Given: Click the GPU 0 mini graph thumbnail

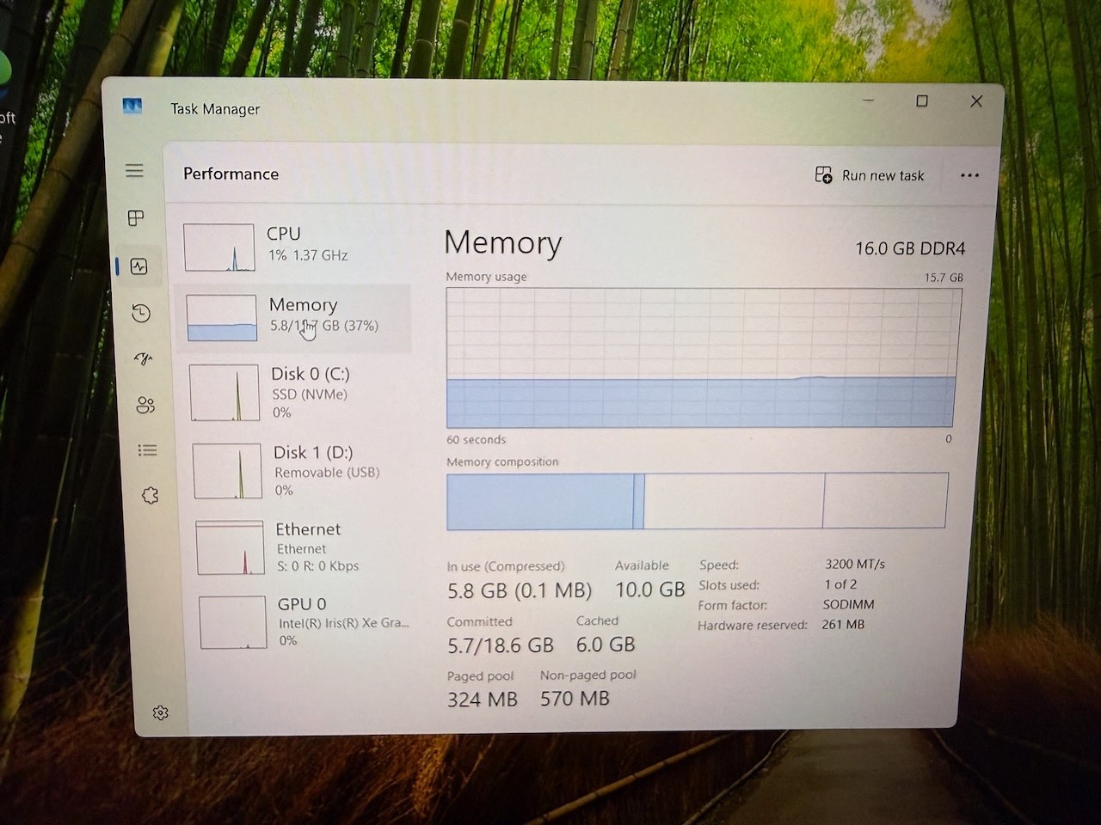Looking at the screenshot, I should 233,622.
